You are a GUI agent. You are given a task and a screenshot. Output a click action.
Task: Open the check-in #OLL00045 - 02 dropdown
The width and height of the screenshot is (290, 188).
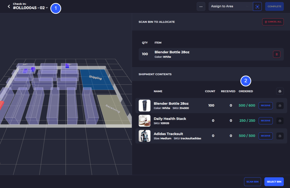point(30,8)
